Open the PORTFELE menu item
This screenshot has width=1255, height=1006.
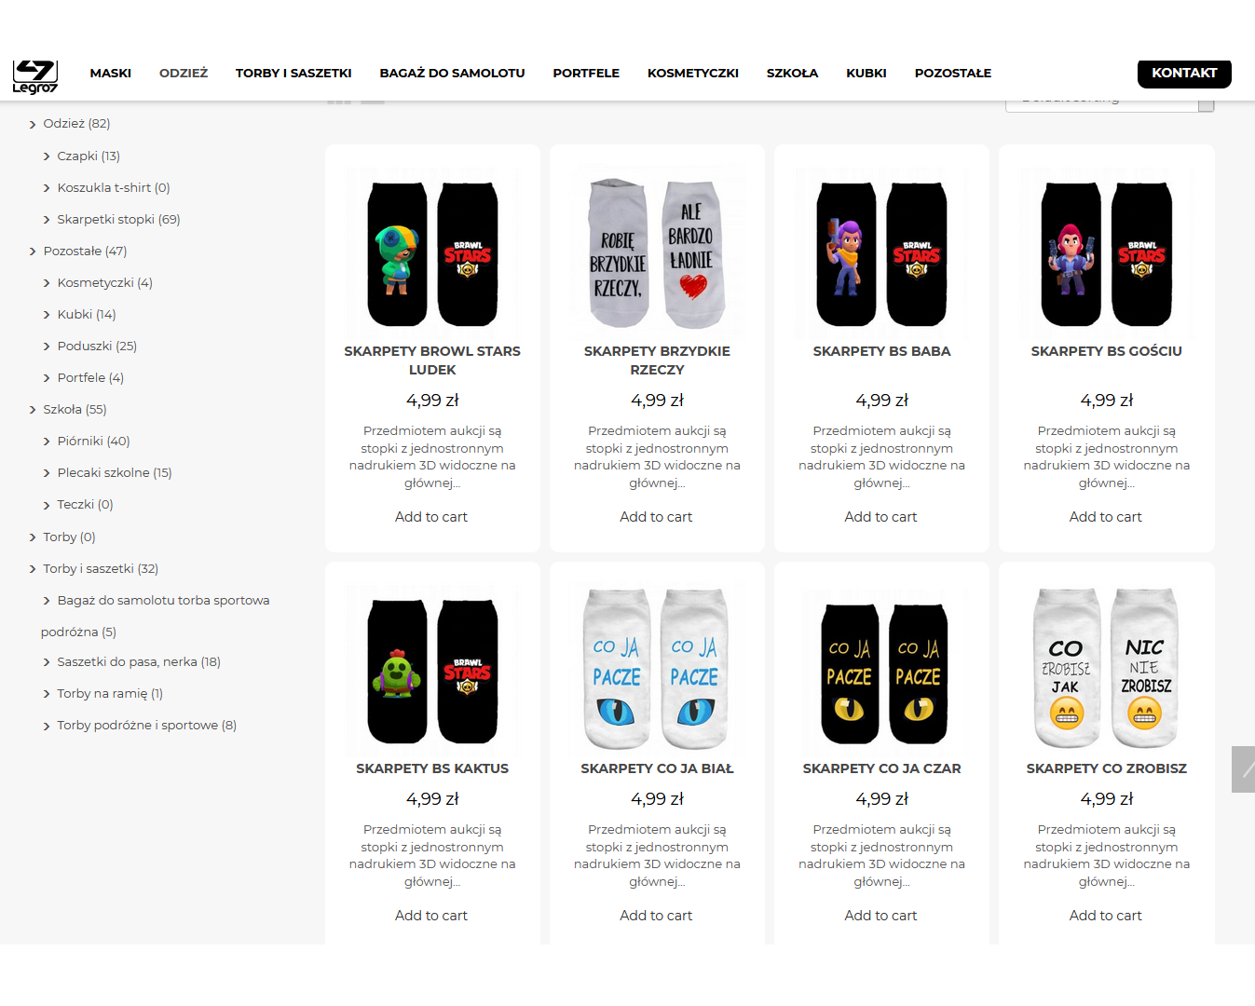[586, 73]
